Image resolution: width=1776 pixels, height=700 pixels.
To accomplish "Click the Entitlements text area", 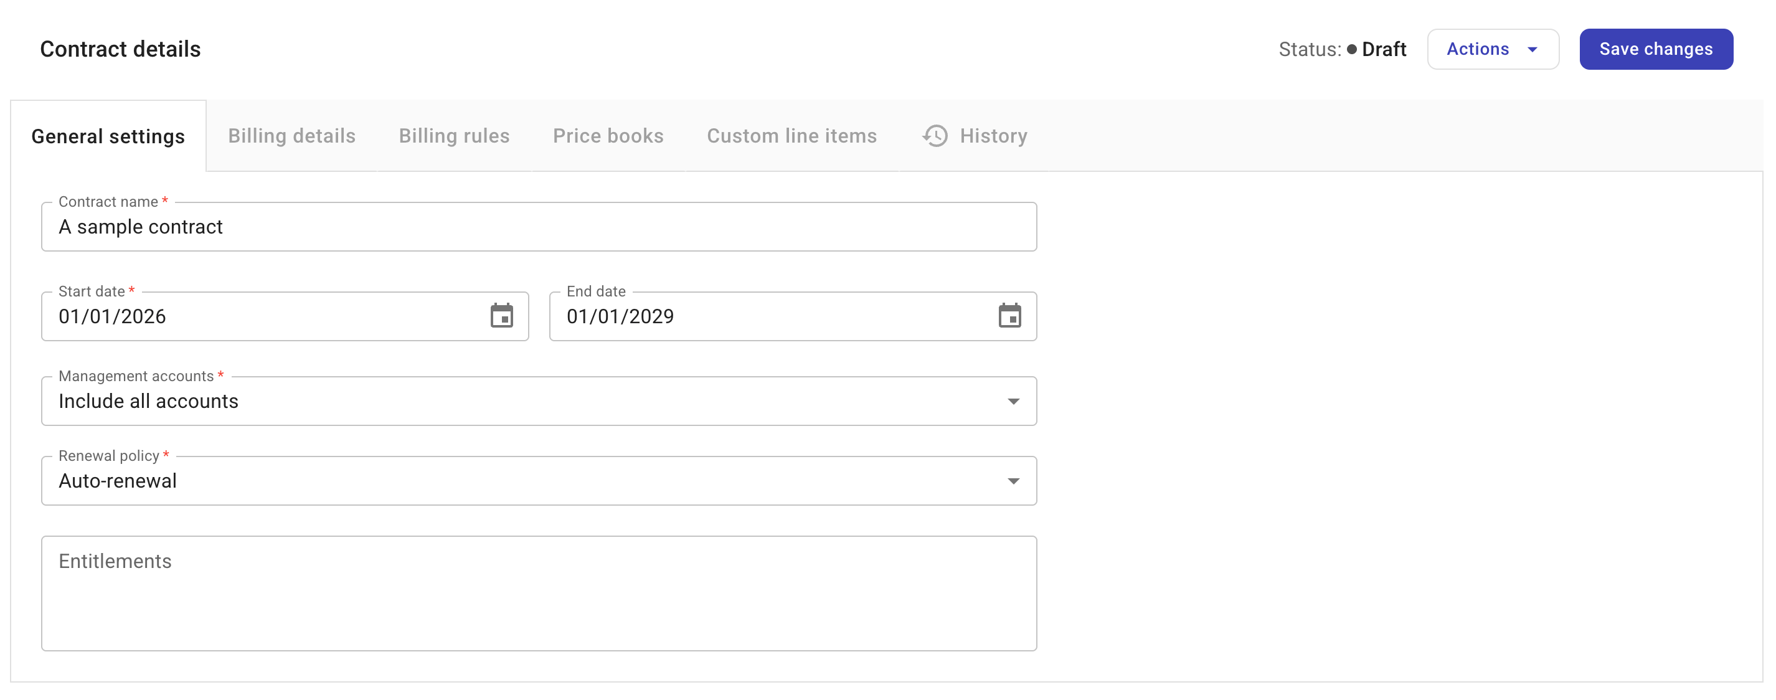I will coord(538,593).
